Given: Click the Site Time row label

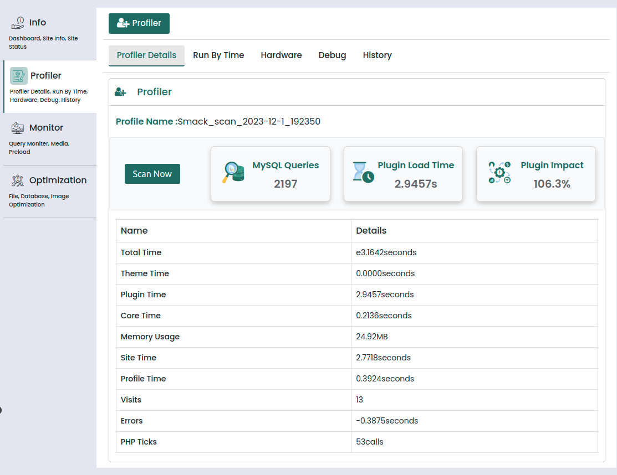Looking at the screenshot, I should pos(139,358).
